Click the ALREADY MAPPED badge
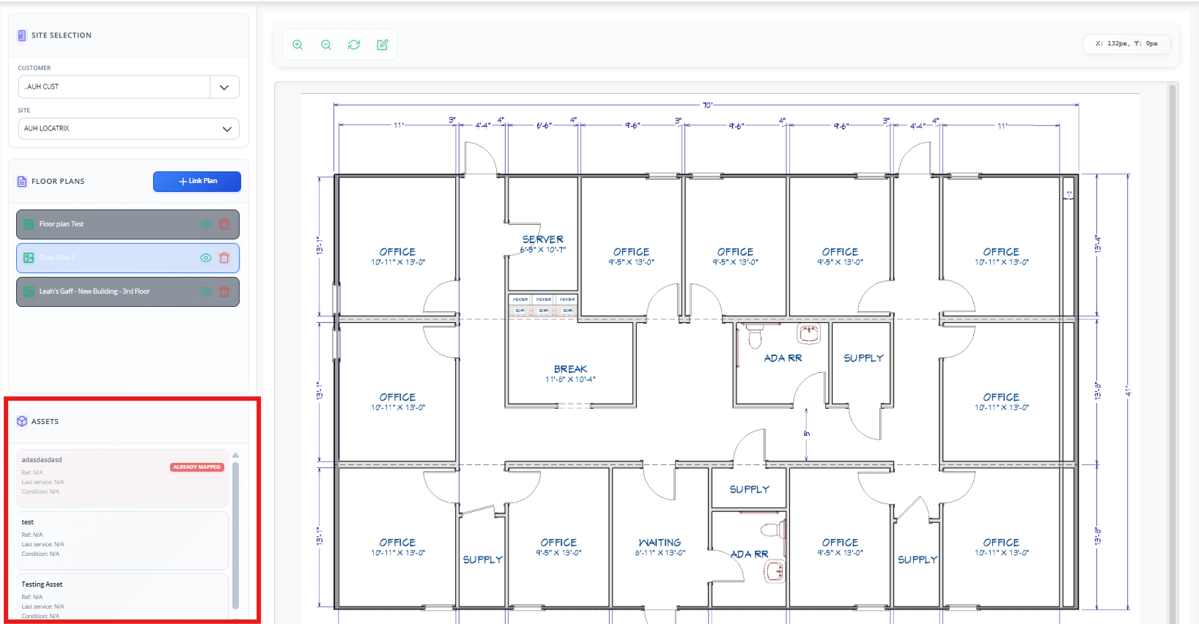1199x624 pixels. point(197,467)
